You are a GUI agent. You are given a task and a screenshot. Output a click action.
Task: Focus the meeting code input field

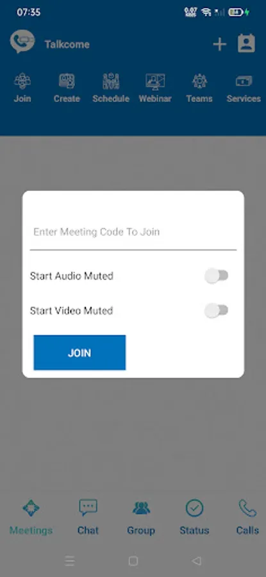133,232
